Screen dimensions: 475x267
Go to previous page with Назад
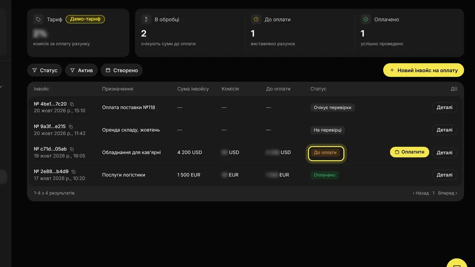pos(421,193)
